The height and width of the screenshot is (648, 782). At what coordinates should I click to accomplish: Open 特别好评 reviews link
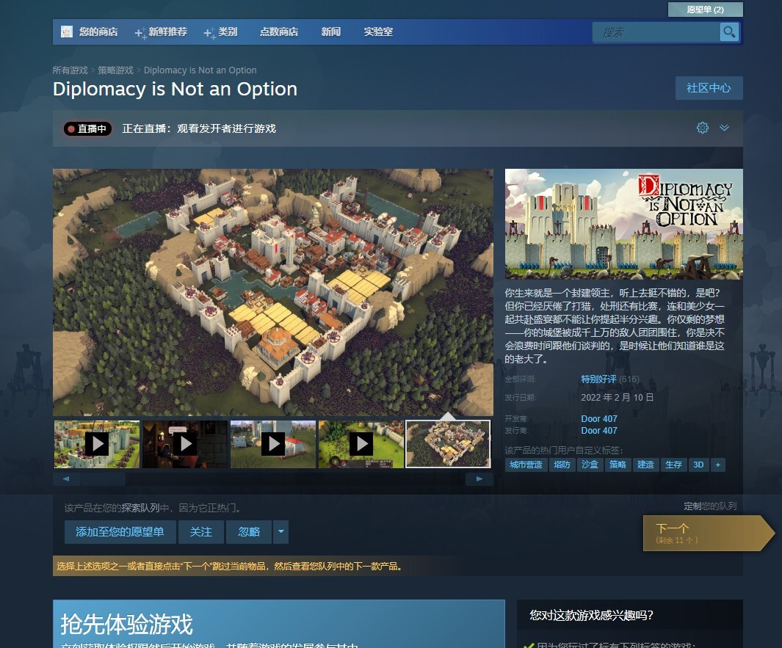click(x=598, y=379)
